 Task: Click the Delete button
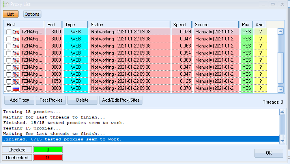click(82, 100)
